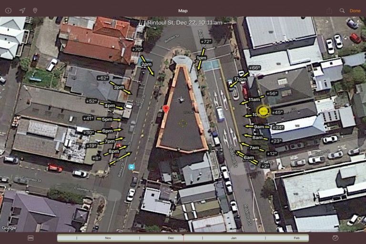This screenshot has height=244, width=366.
Task: Tap the current location arrow icon
Action: tap(22, 10)
